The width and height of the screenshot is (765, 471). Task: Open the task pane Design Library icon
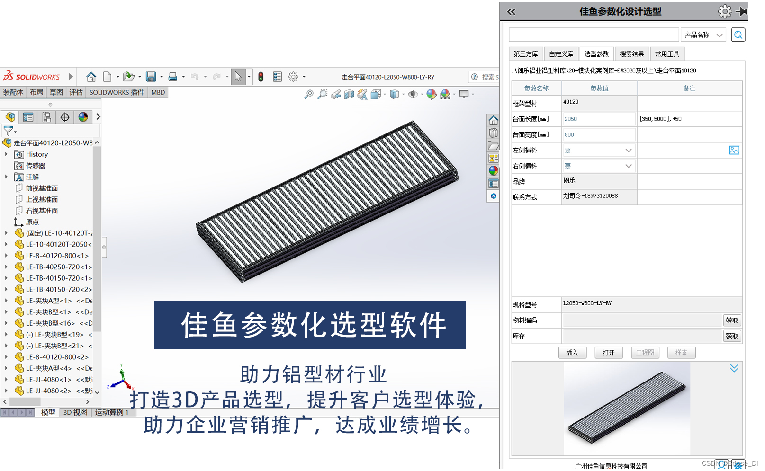[x=493, y=133]
